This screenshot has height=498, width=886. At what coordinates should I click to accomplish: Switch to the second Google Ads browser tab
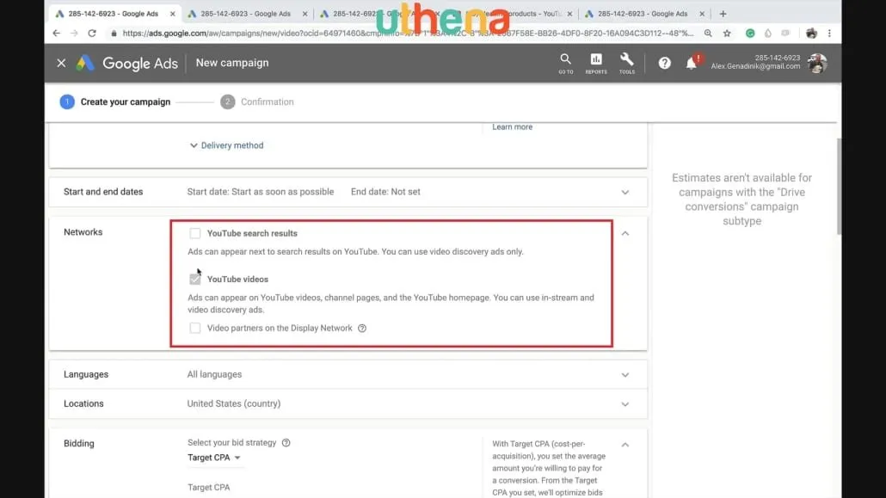tap(245, 14)
